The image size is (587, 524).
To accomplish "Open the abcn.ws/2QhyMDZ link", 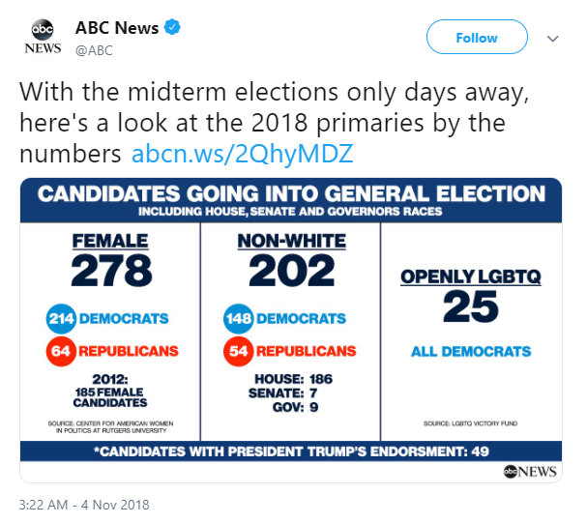I will (x=242, y=154).
